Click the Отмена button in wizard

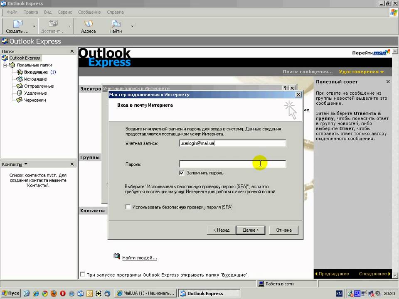pyautogui.click(x=284, y=230)
